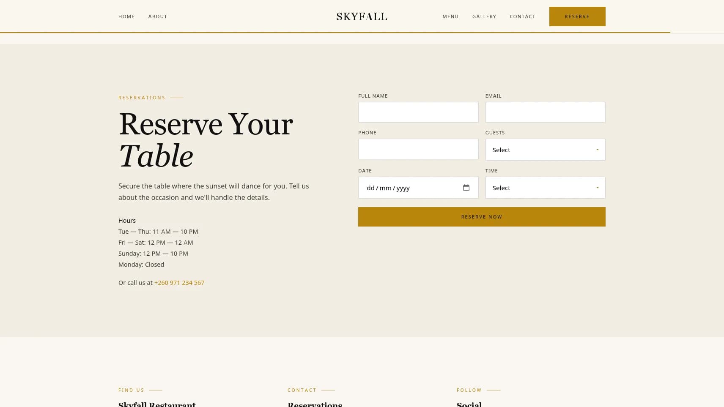Click the SKYFALL logo
Image resolution: width=724 pixels, height=407 pixels.
click(362, 16)
